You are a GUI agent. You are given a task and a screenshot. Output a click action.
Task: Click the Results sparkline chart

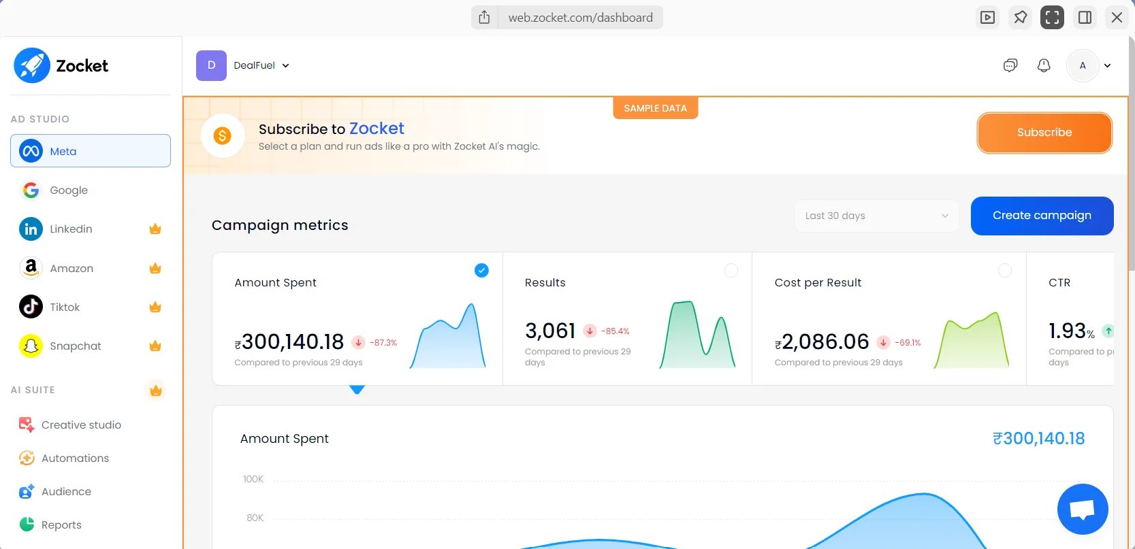(x=697, y=335)
